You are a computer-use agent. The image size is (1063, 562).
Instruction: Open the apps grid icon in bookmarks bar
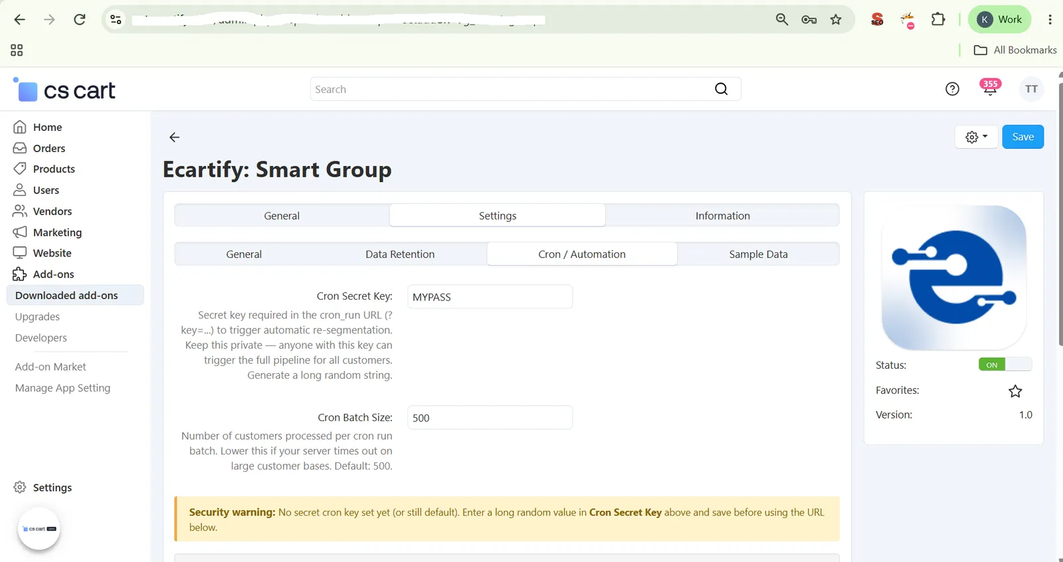tap(17, 50)
